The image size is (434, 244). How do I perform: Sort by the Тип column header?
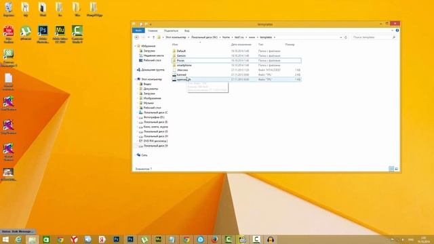click(x=260, y=44)
